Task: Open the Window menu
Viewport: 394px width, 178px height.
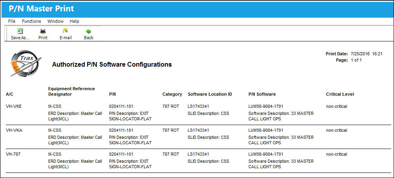Action: coord(56,21)
